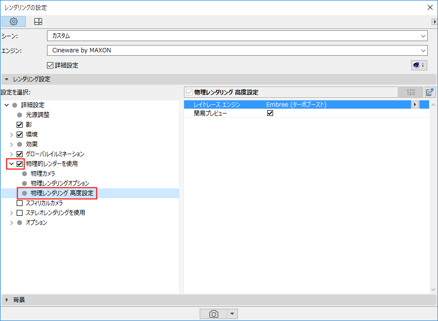Expand the 背景 section

coord(7,299)
